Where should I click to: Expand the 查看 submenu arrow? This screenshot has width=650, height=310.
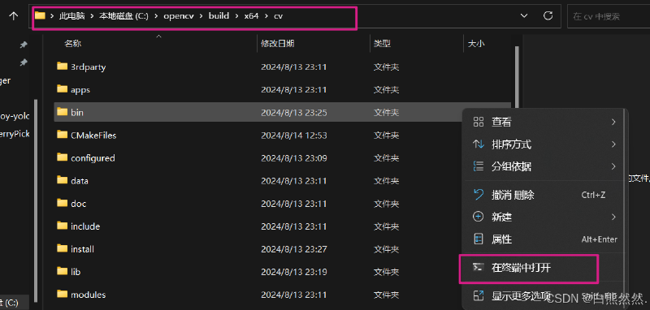click(x=613, y=122)
